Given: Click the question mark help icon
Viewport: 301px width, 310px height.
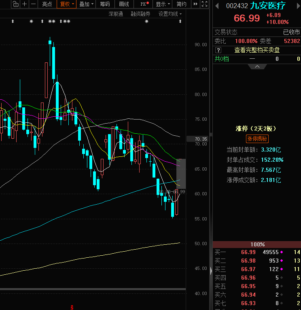Looking at the screenshot, I should (x=218, y=50).
